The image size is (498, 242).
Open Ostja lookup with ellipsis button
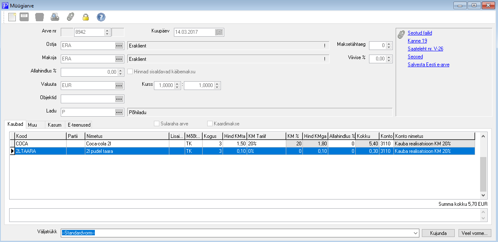coord(119,46)
